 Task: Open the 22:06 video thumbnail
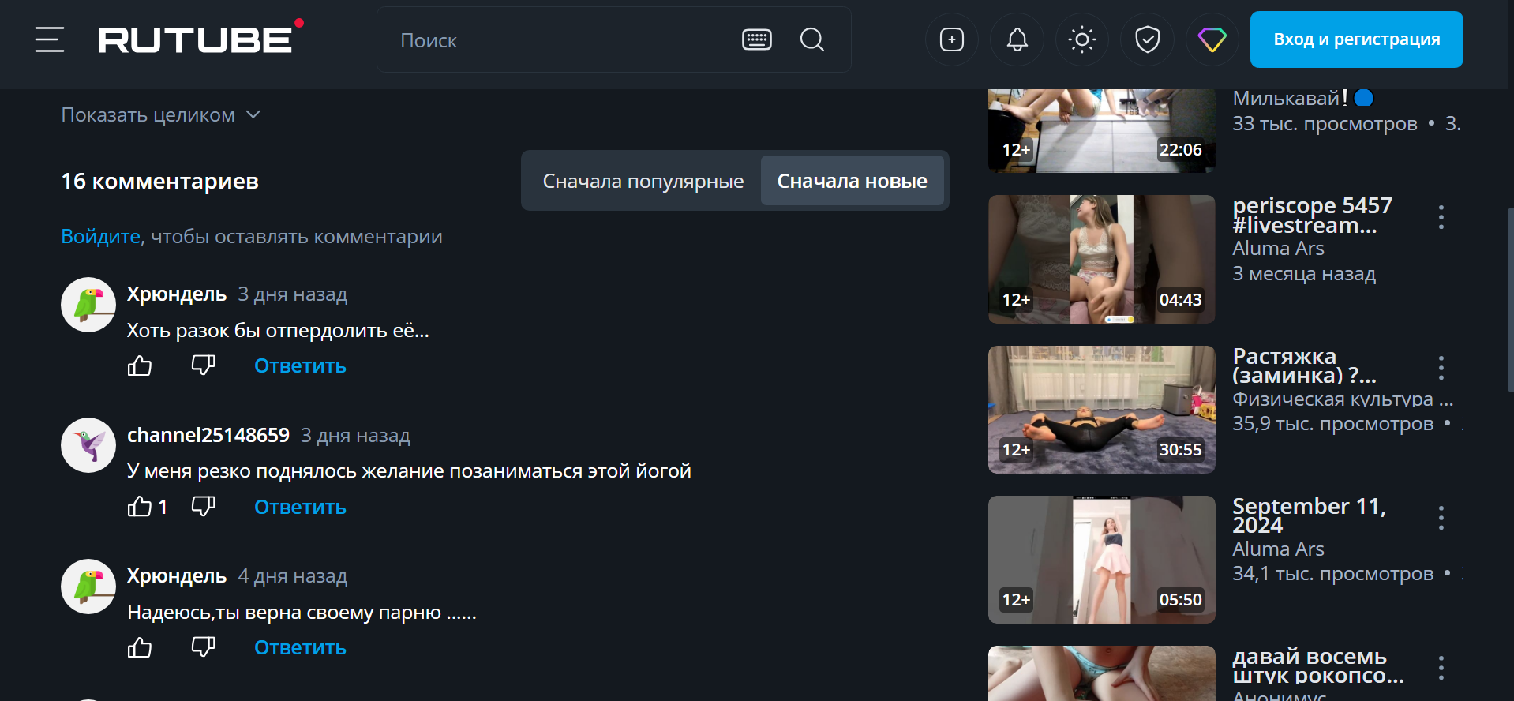coord(1102,130)
